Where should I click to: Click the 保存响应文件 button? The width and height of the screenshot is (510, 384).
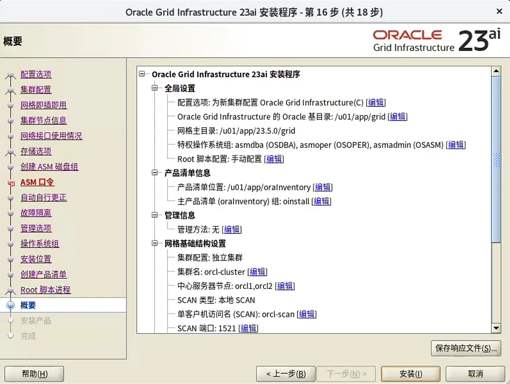coord(466,348)
